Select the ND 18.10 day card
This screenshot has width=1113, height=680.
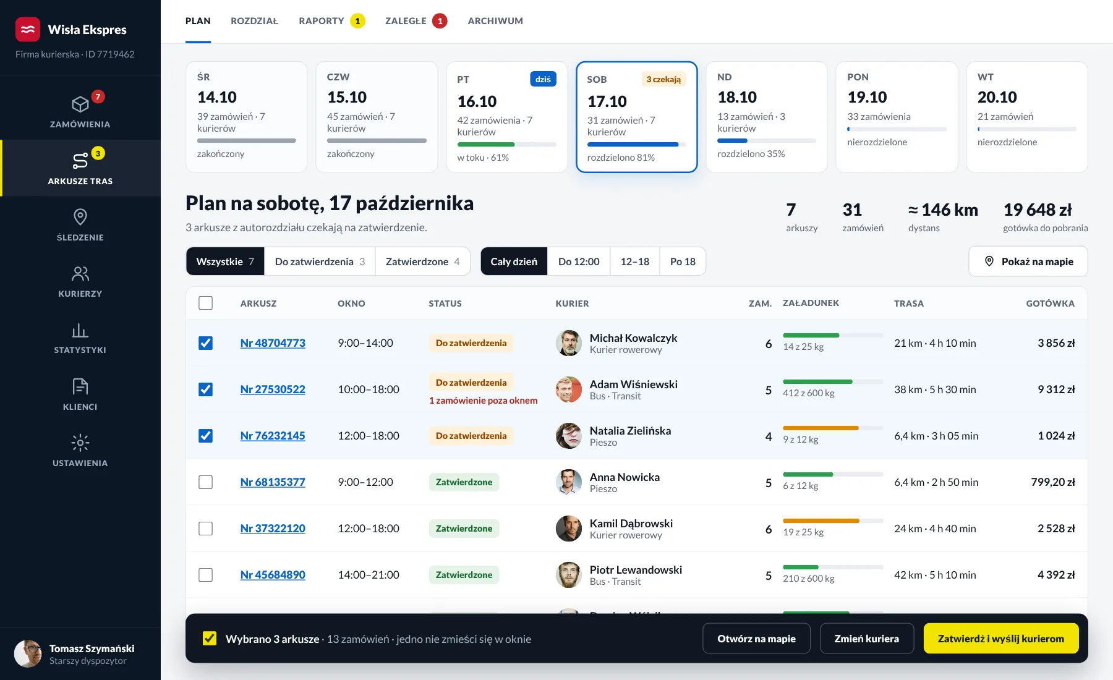click(x=767, y=117)
